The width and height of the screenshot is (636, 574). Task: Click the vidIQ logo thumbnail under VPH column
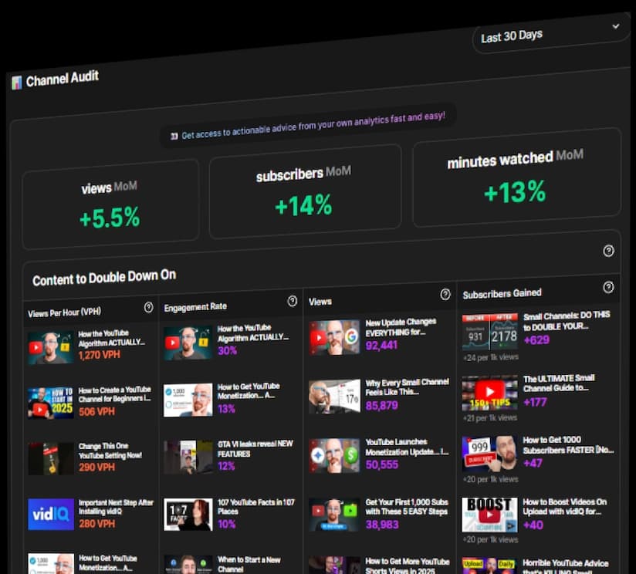50,513
